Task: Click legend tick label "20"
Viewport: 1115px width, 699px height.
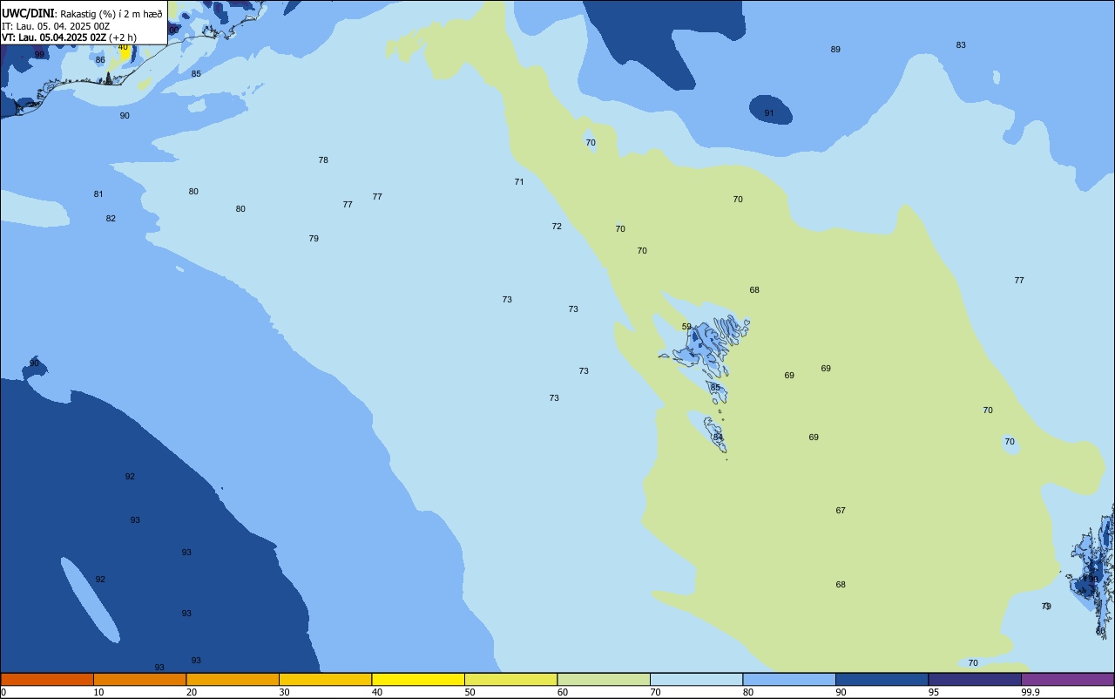Action: click(x=191, y=692)
